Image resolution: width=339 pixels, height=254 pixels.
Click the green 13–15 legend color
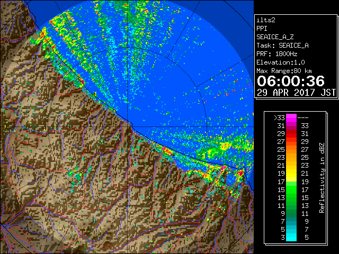(x=291, y=197)
